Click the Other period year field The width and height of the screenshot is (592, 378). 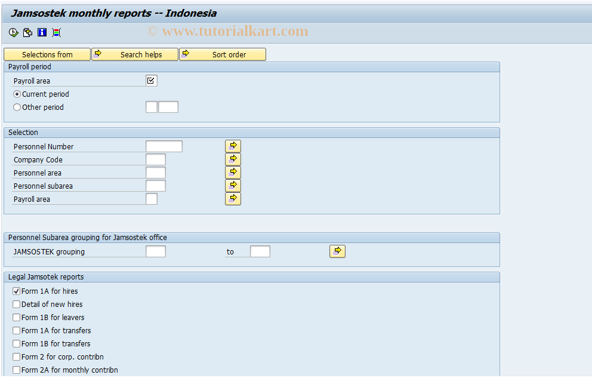point(168,107)
